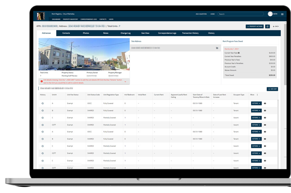The height and width of the screenshot is (193, 291).
Task: Toggle the eye icon in the second row
Action: coord(265,111)
